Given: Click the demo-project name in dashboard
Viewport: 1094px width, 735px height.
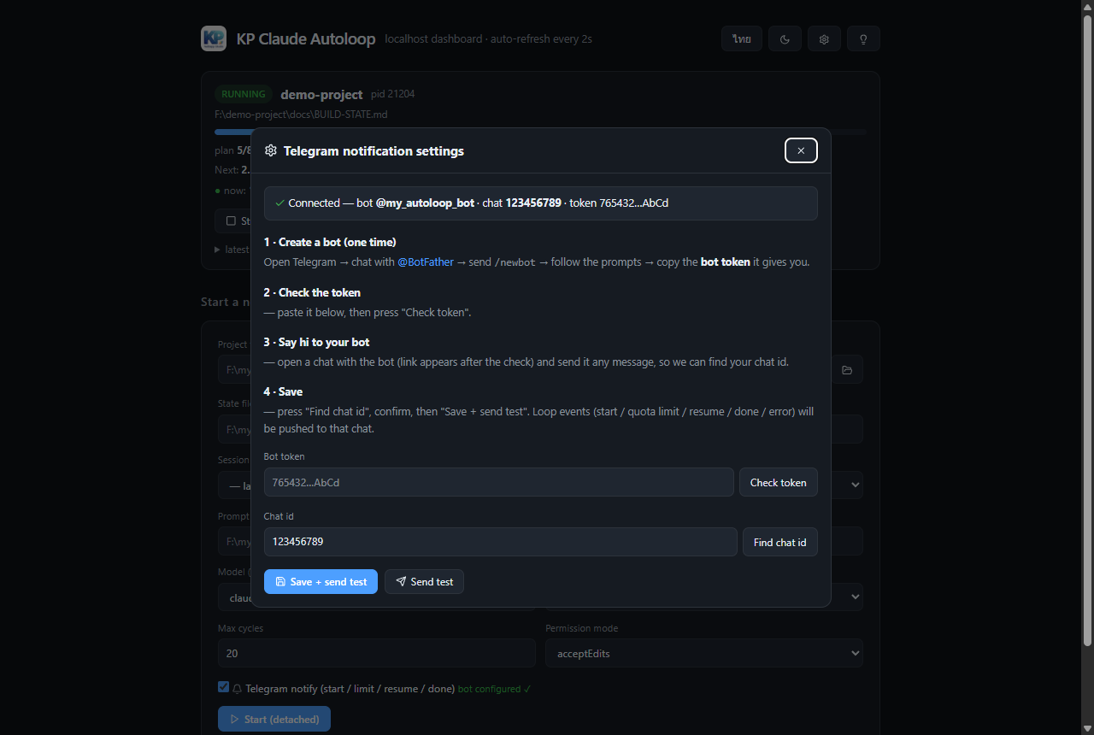Looking at the screenshot, I should 321,94.
